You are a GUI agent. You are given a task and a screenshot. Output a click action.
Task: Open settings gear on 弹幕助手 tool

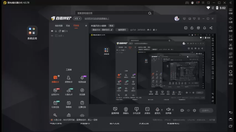click(58, 76)
